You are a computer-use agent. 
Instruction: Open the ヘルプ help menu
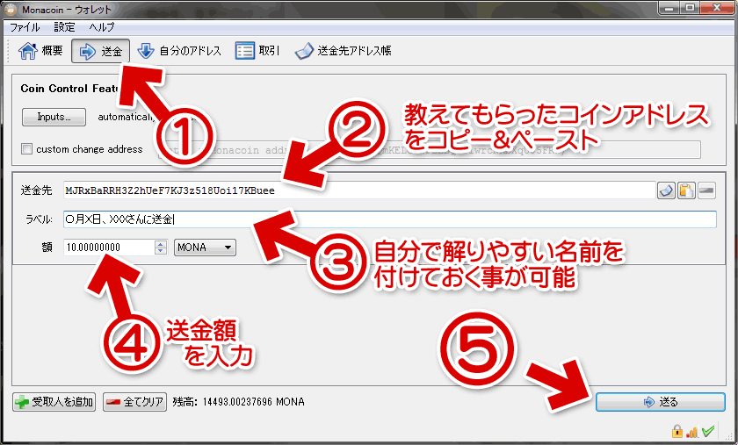102,27
